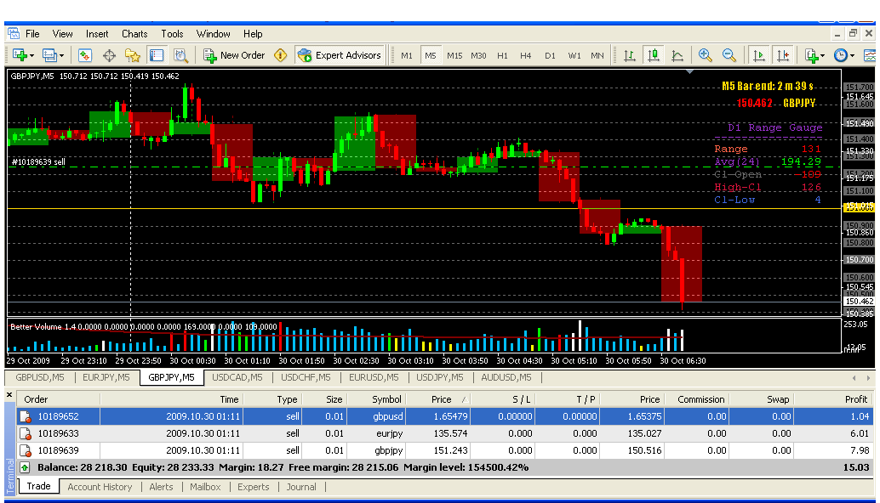Open the Charts menu

pos(134,34)
